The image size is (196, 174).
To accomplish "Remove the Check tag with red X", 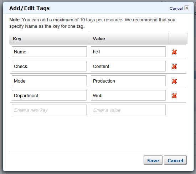I will coord(174,67).
